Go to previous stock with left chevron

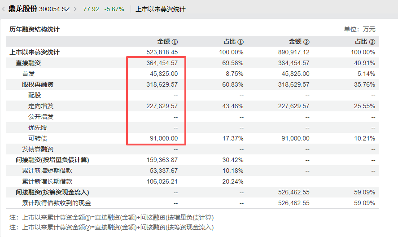tap(4, 9)
